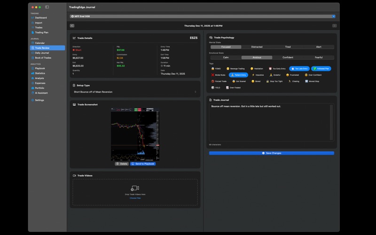Click the Book of Trades icon
Screen dimensions: 376x235
click(x=32, y=58)
